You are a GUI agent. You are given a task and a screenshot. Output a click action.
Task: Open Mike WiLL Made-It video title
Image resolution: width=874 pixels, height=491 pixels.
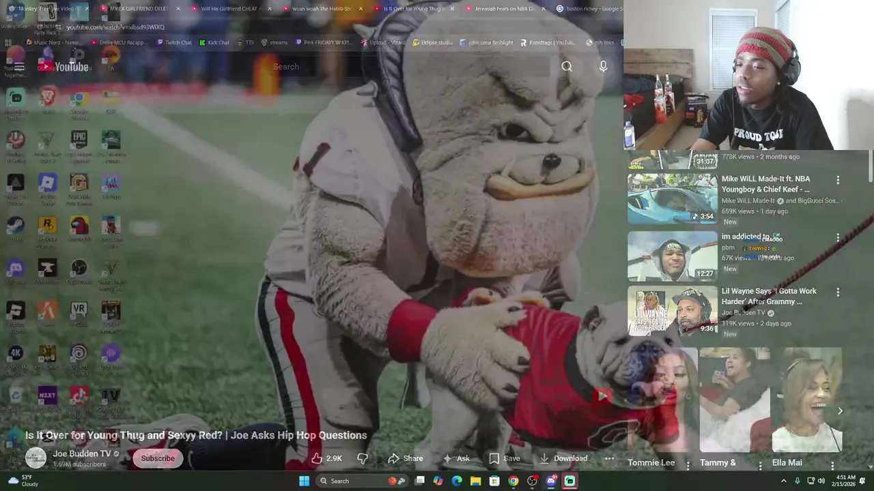coord(765,184)
